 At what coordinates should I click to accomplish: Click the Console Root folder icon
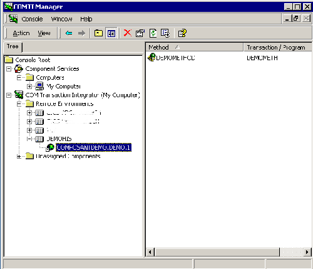9,60
